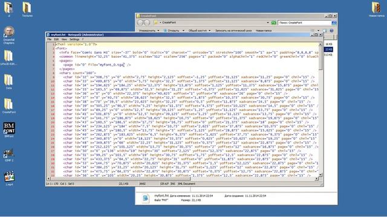The height and width of the screenshot is (217, 387).
Task: Open the Data folder on desktop
Action: click(x=8, y=82)
